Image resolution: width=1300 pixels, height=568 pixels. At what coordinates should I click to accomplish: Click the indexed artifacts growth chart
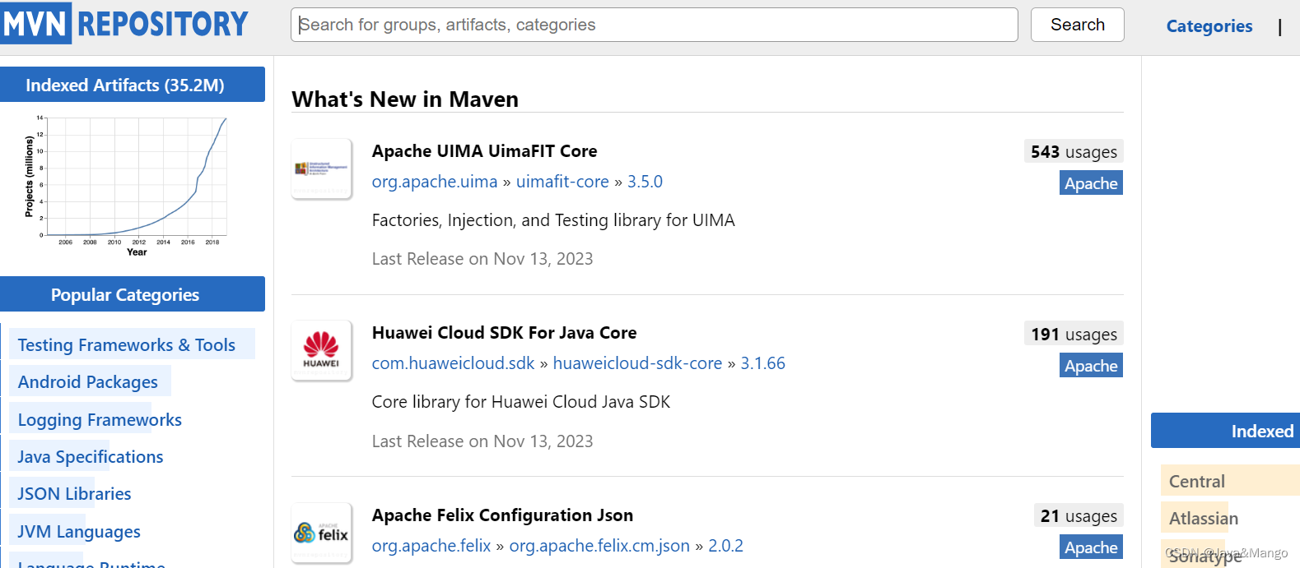click(126, 187)
